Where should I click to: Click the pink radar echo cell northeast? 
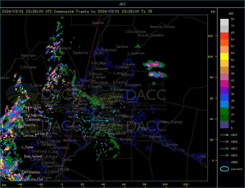pyautogui.click(x=154, y=65)
